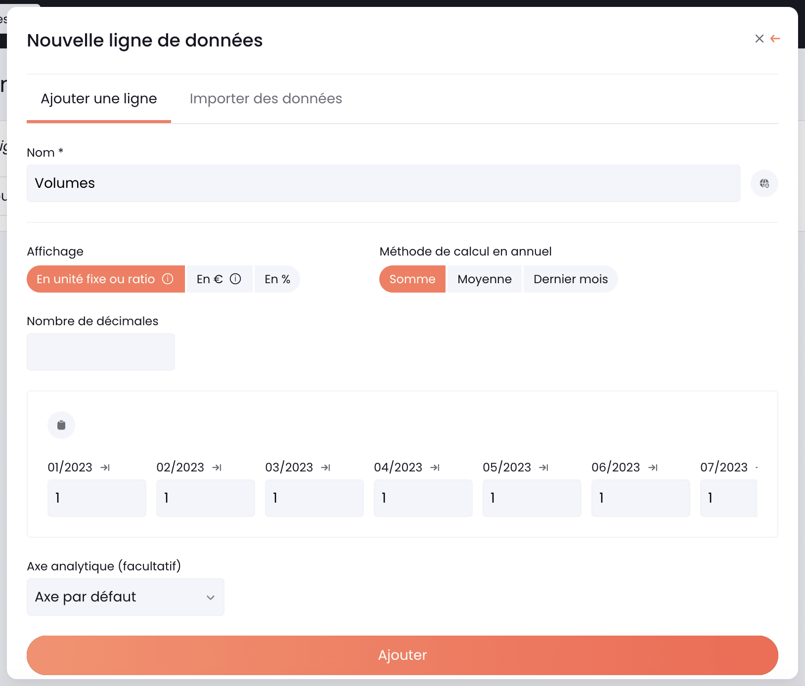Screen dimensions: 805x686
Task: Click the fill-right arrow next to 01/2023
Action: [x=105, y=467]
